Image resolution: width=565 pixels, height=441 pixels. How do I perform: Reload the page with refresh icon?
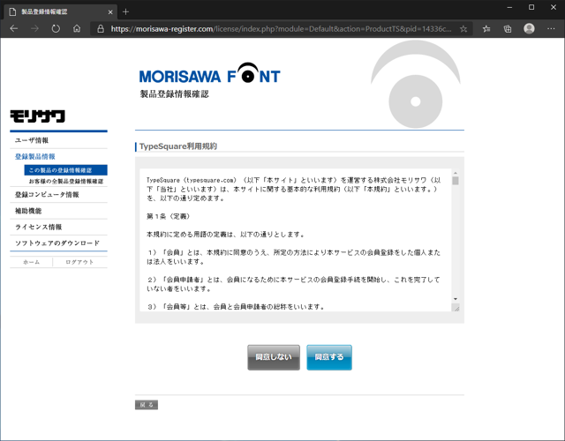[56, 29]
